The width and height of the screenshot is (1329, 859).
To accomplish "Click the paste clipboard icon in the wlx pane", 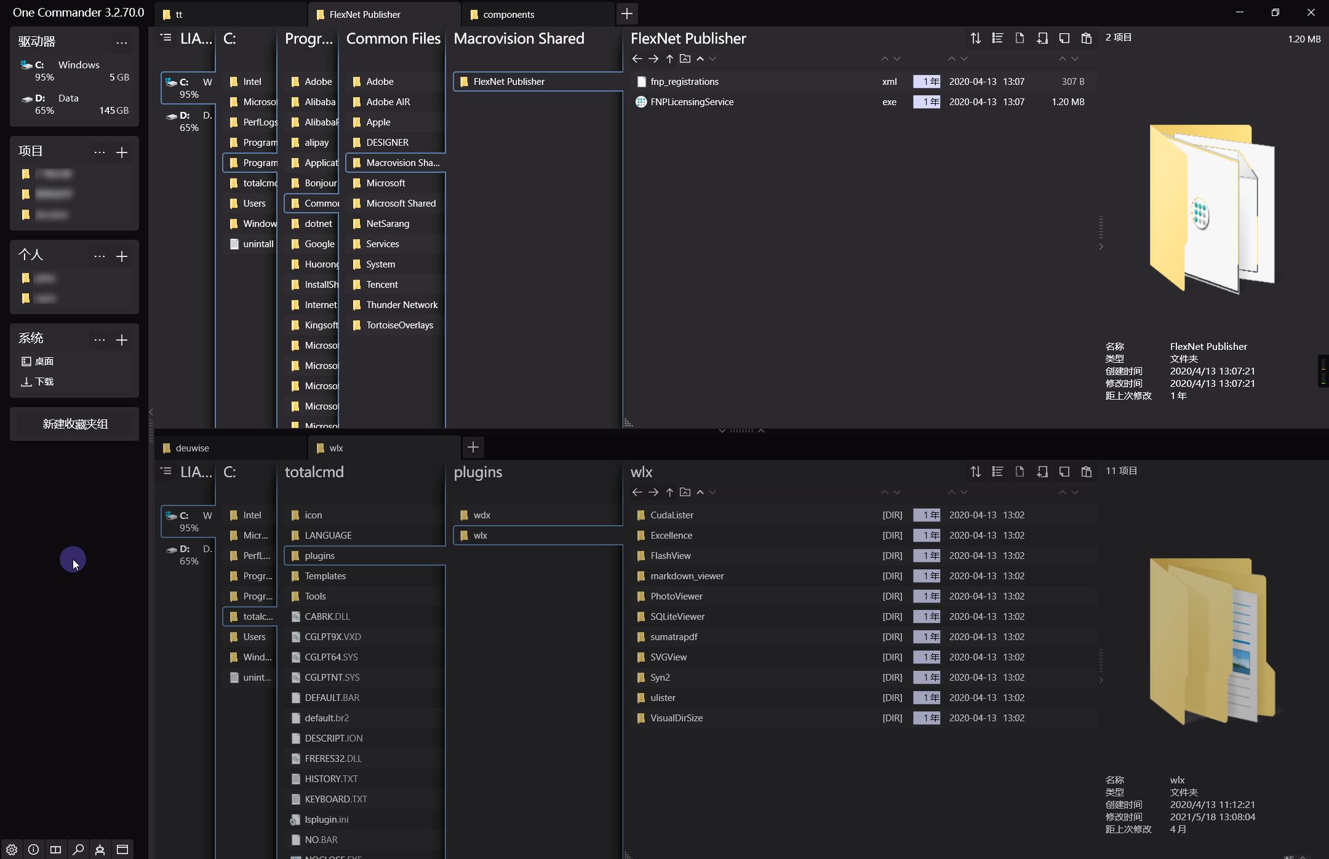I will pos(1086,472).
